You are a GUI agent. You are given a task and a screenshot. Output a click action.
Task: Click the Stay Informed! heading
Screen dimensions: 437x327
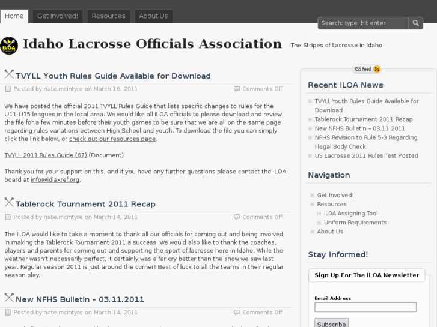(x=338, y=254)
